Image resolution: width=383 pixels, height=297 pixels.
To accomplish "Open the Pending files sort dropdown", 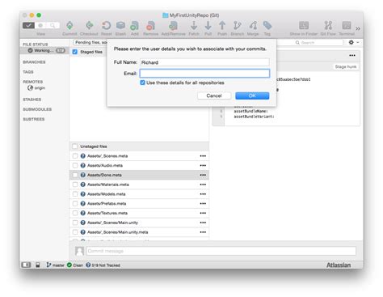I will (90, 42).
